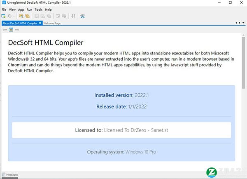Open the Tools menu
Image resolution: width=247 pixels, height=179 pixels.
(39, 9)
